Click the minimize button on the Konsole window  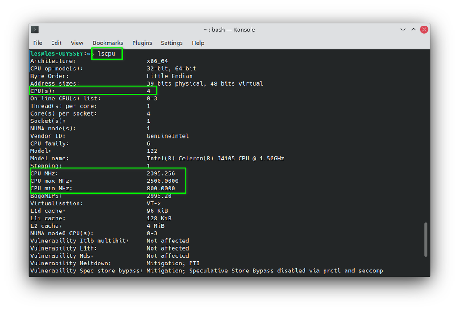[403, 29]
